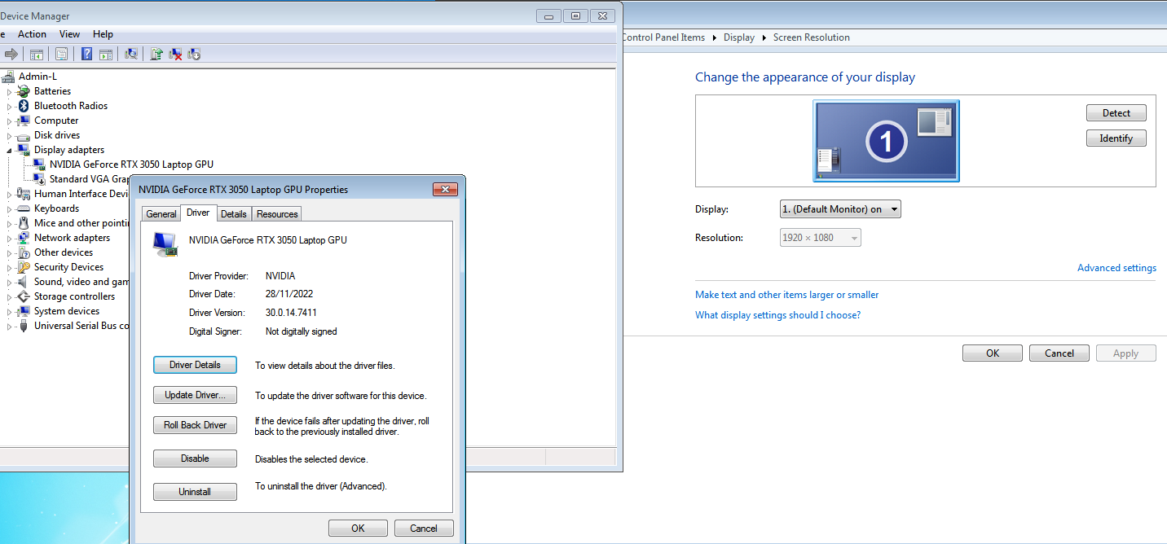Viewport: 1167px width, 544px height.
Task: Click the Roll Back Driver button
Action: click(195, 425)
